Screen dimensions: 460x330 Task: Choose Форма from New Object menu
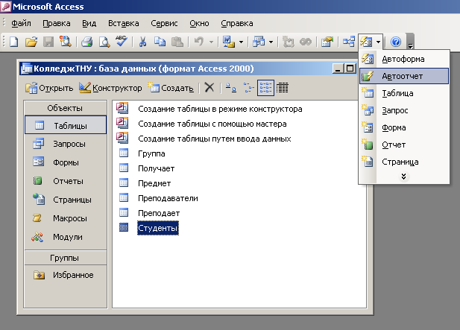pyautogui.click(x=404, y=127)
